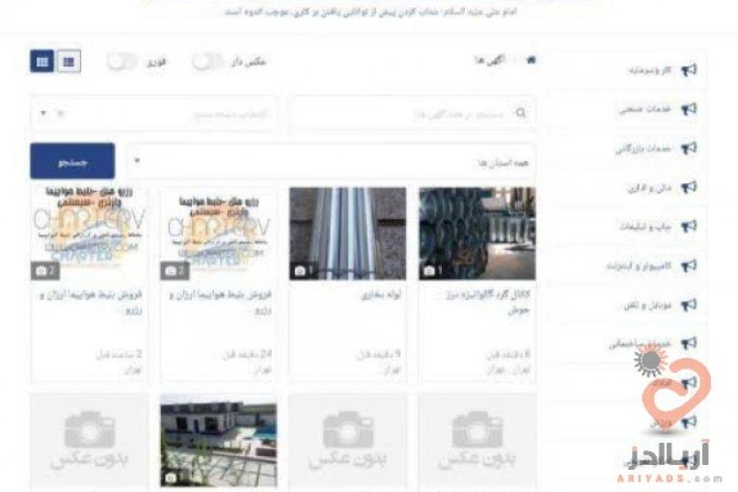This screenshot has width=738, height=492.
Task: Open ad title کانال گرد گالوانیزه درز جوش
Action: point(487,302)
